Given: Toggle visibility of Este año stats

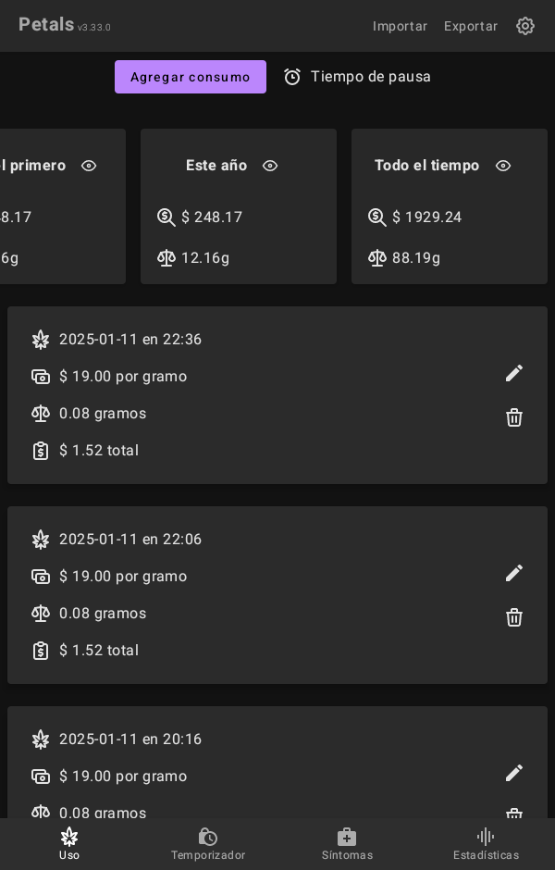Looking at the screenshot, I should 270,166.
